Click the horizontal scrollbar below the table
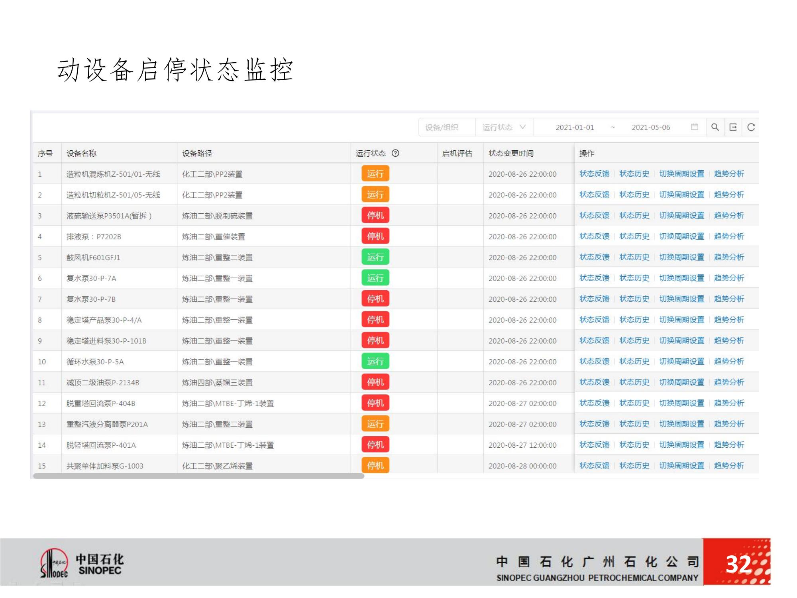Image resolution: width=797 pixels, height=598 pixels. pos(198,476)
